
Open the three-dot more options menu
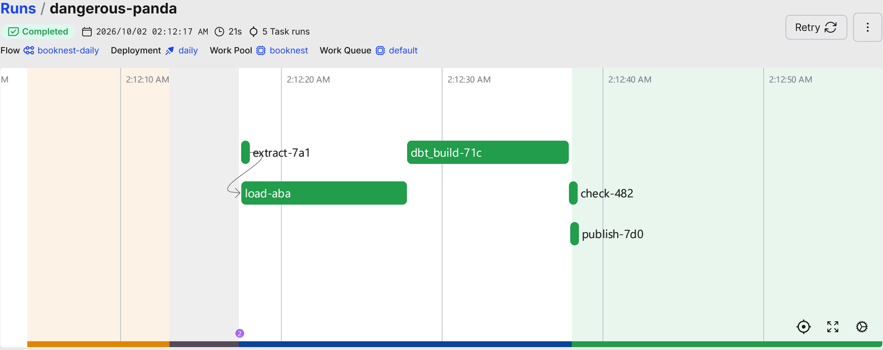coord(867,27)
